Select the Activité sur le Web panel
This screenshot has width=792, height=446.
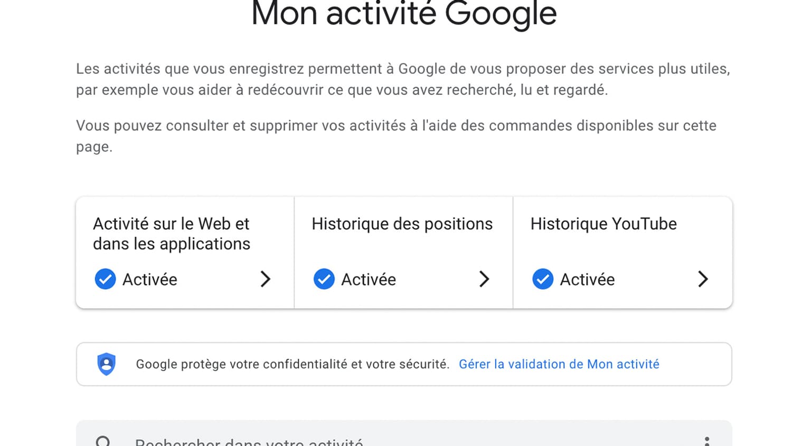(x=184, y=252)
